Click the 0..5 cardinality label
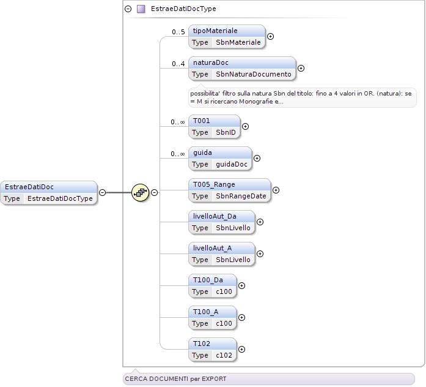Viewport: 426px width, 387px height. 178,32
